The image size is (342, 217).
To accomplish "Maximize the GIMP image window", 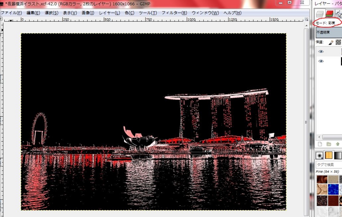I will pos(290,3).
